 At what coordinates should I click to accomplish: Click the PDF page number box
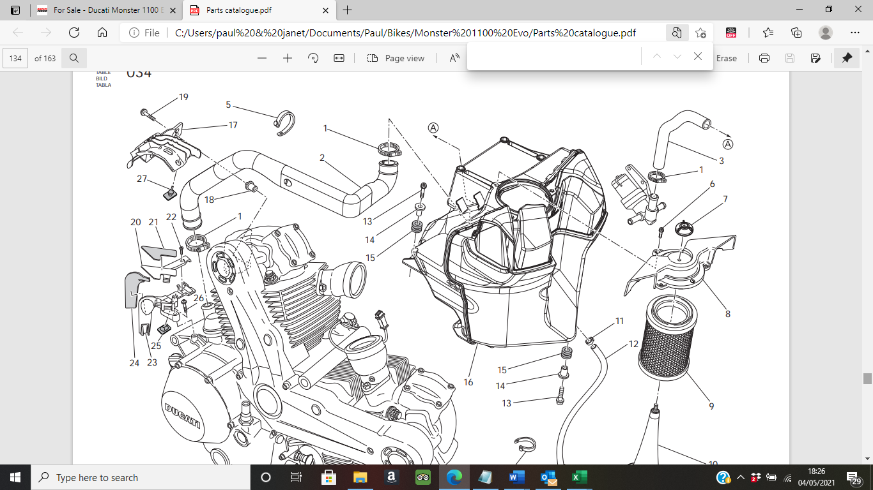click(15, 58)
